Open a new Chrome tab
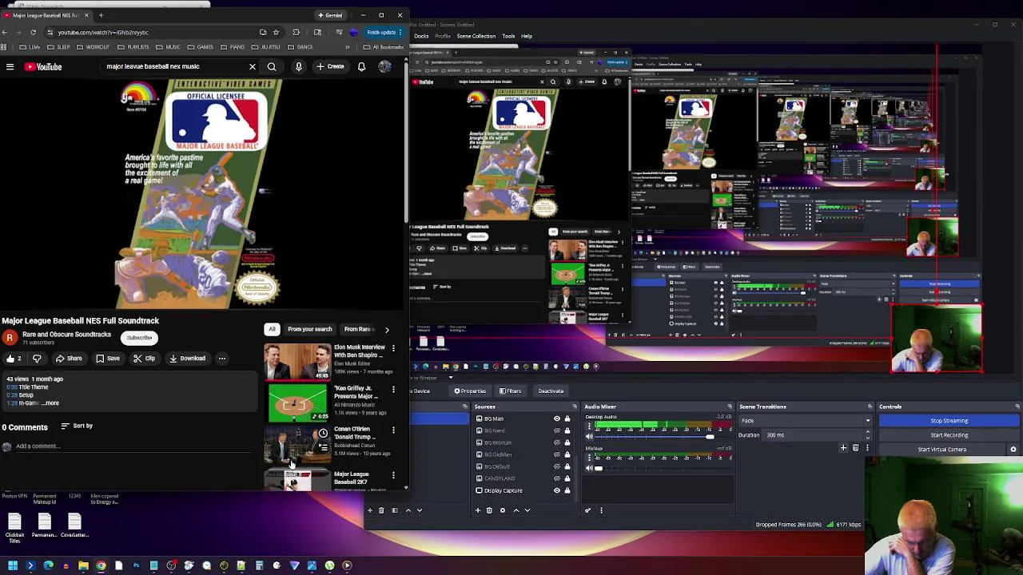1023x575 pixels. click(x=101, y=15)
